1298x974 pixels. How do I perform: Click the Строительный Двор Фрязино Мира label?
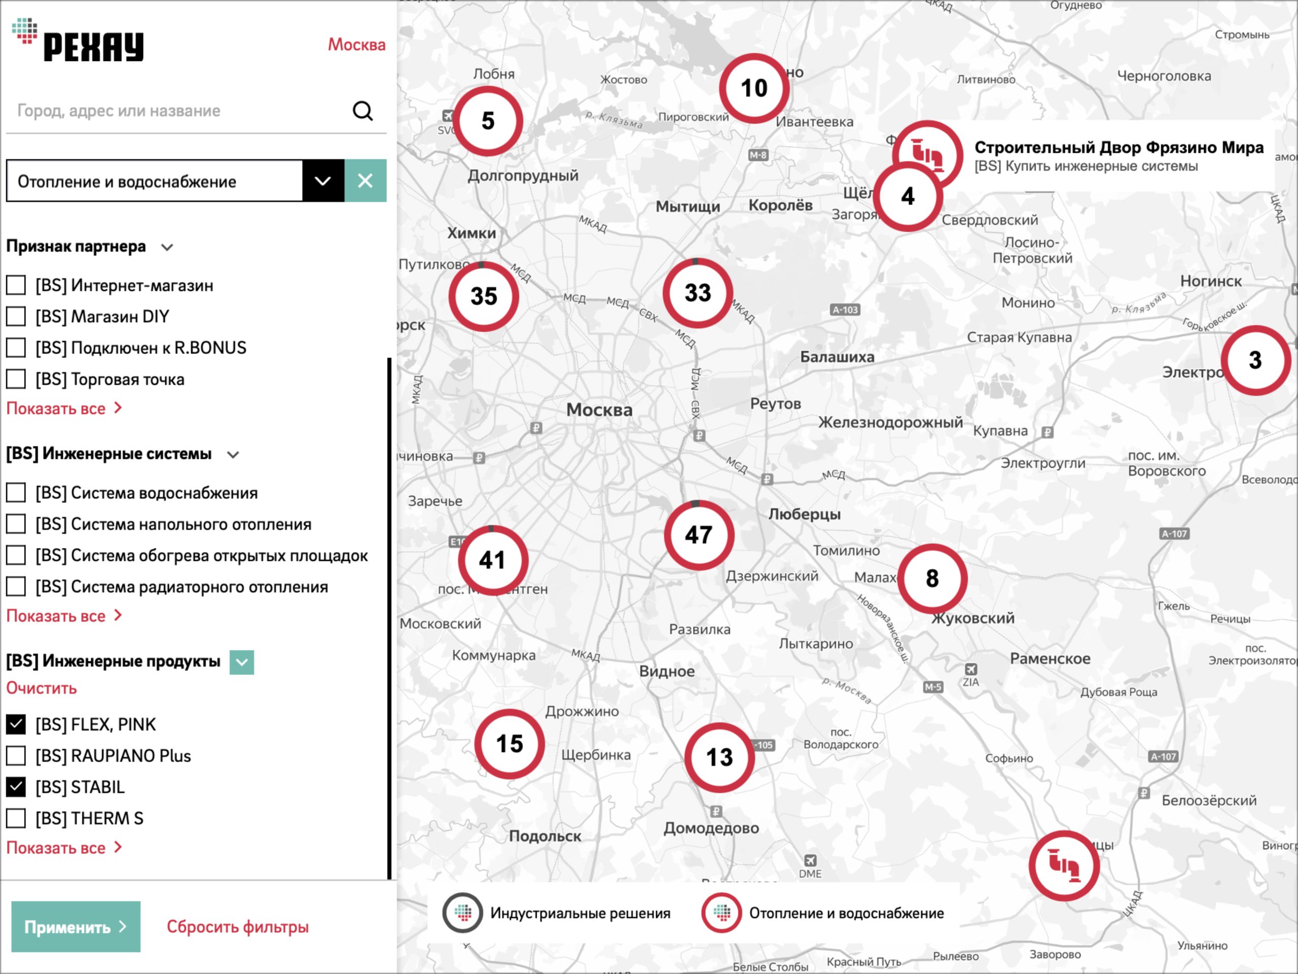tap(1119, 147)
